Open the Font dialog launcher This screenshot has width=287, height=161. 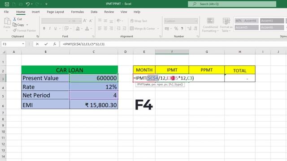93,37
